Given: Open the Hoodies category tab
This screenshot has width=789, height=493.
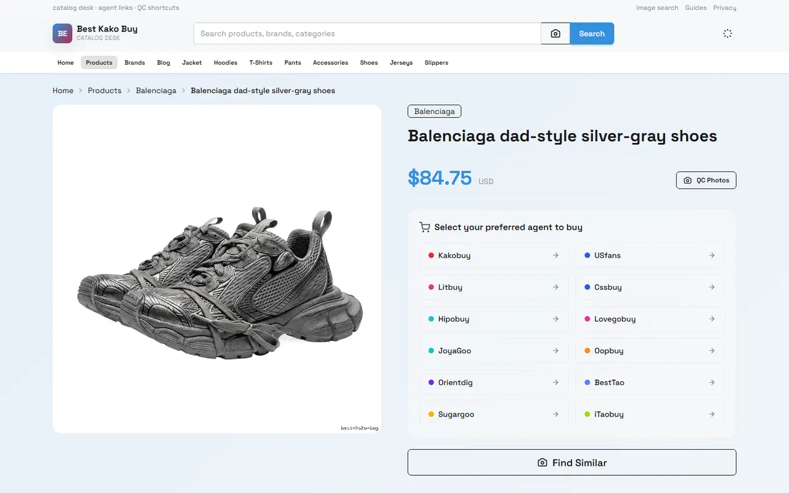Looking at the screenshot, I should tap(226, 62).
